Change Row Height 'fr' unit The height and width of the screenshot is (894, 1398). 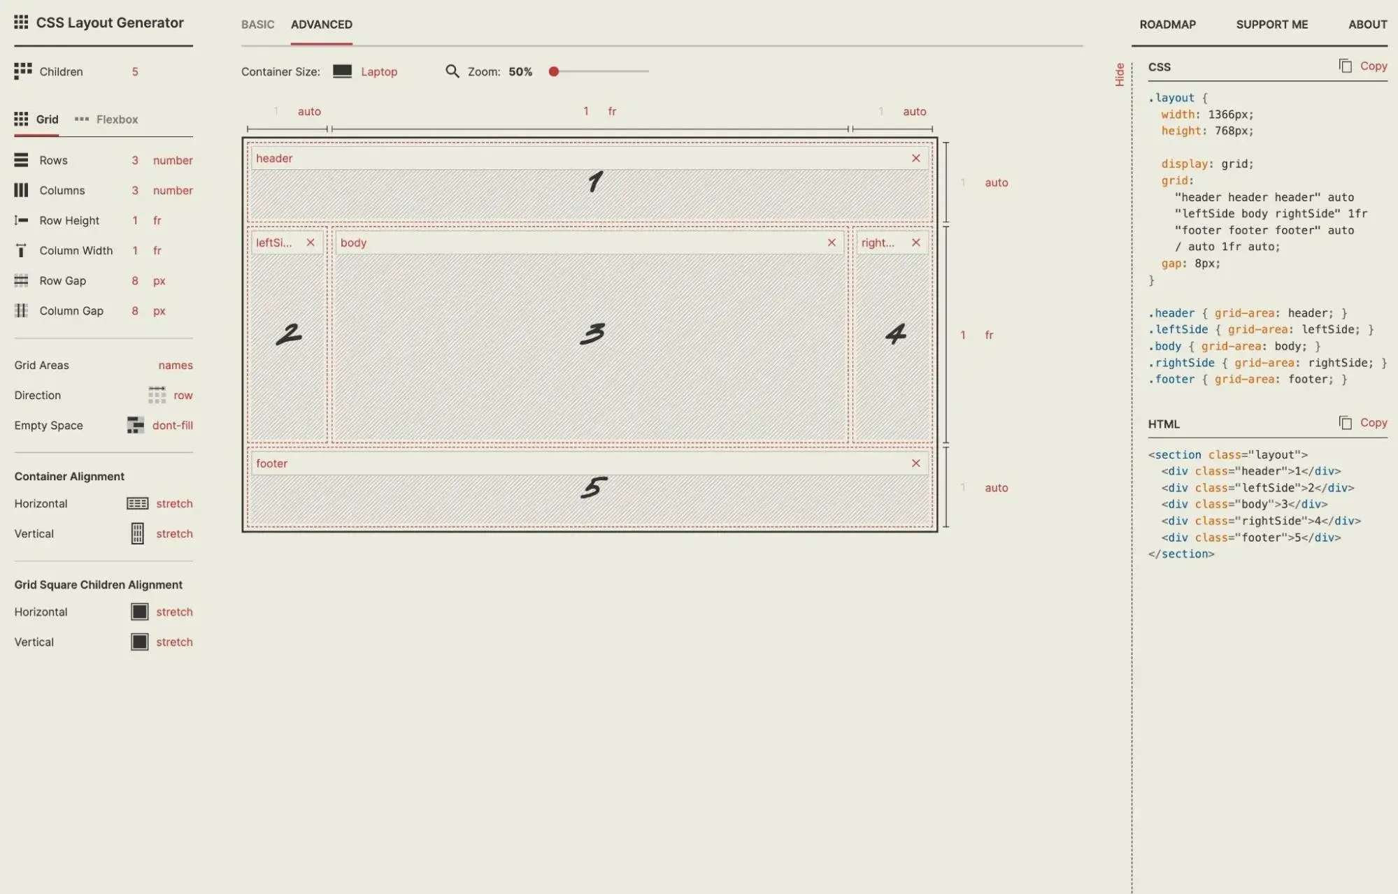(157, 220)
